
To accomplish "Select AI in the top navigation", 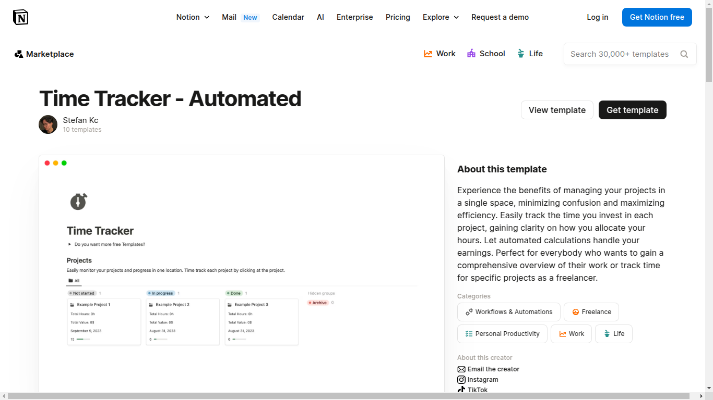I will pyautogui.click(x=320, y=17).
